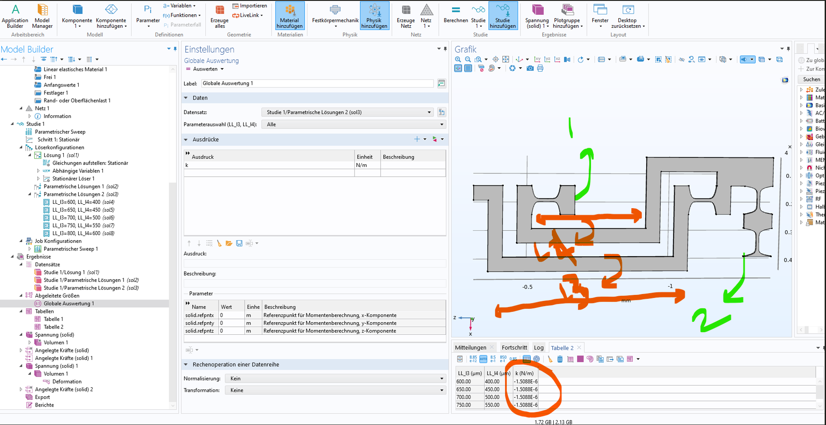The image size is (826, 425).
Task: Open the Datensatz dropdown
Action: 349,112
